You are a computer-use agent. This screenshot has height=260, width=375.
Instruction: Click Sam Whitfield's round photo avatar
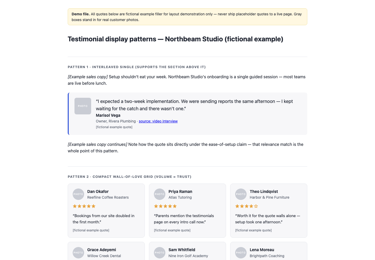pyautogui.click(x=160, y=252)
